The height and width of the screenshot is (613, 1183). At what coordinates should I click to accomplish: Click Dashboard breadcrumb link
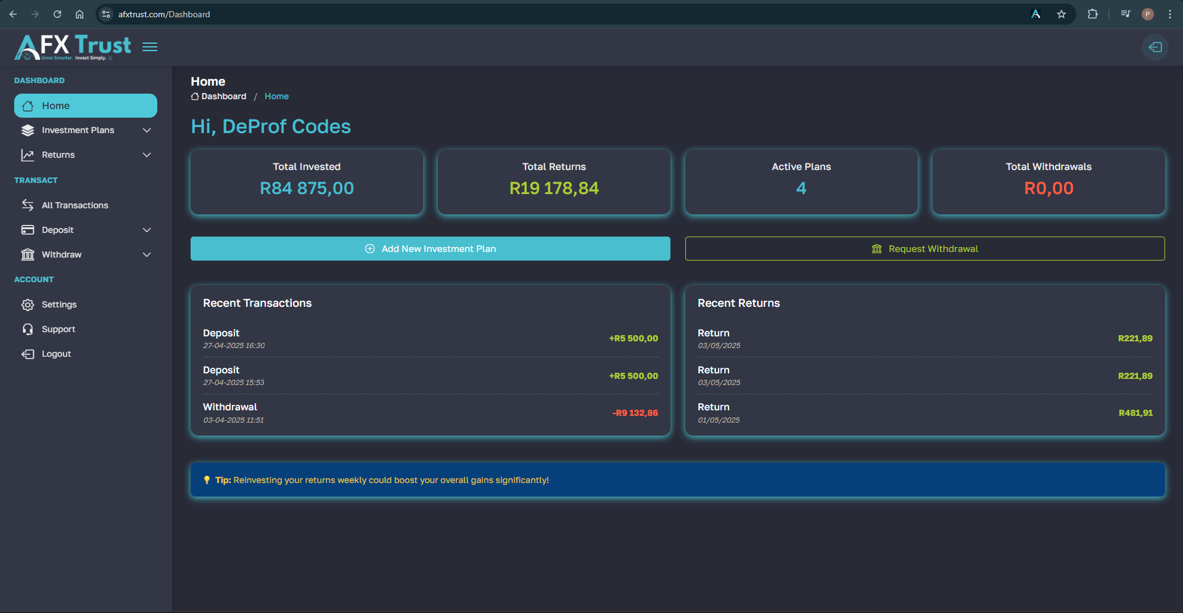[223, 96]
